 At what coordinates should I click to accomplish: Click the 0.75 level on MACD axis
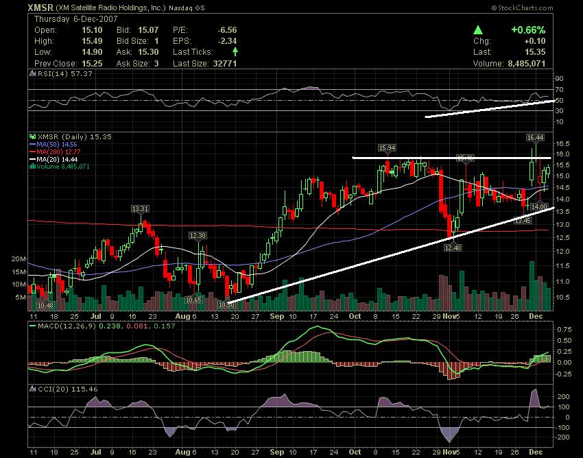[x=564, y=330]
